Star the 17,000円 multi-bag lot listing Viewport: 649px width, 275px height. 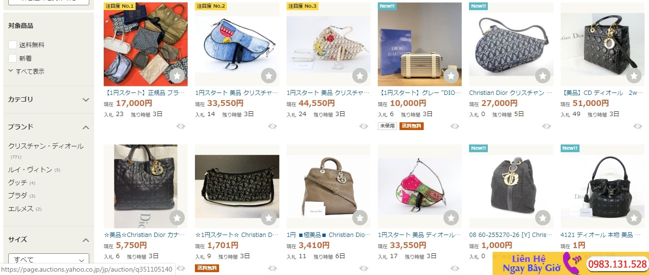click(x=177, y=76)
